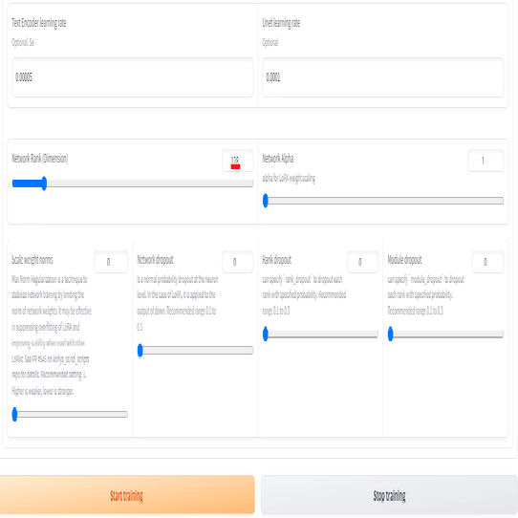This screenshot has width=518, height=518.
Task: Click the Max Norm Regularization description text
Action: tap(52, 335)
